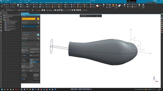This screenshot has height=91, width=163.
Task: Click the Sketch tool in ribbon
Action: click(2, 5)
